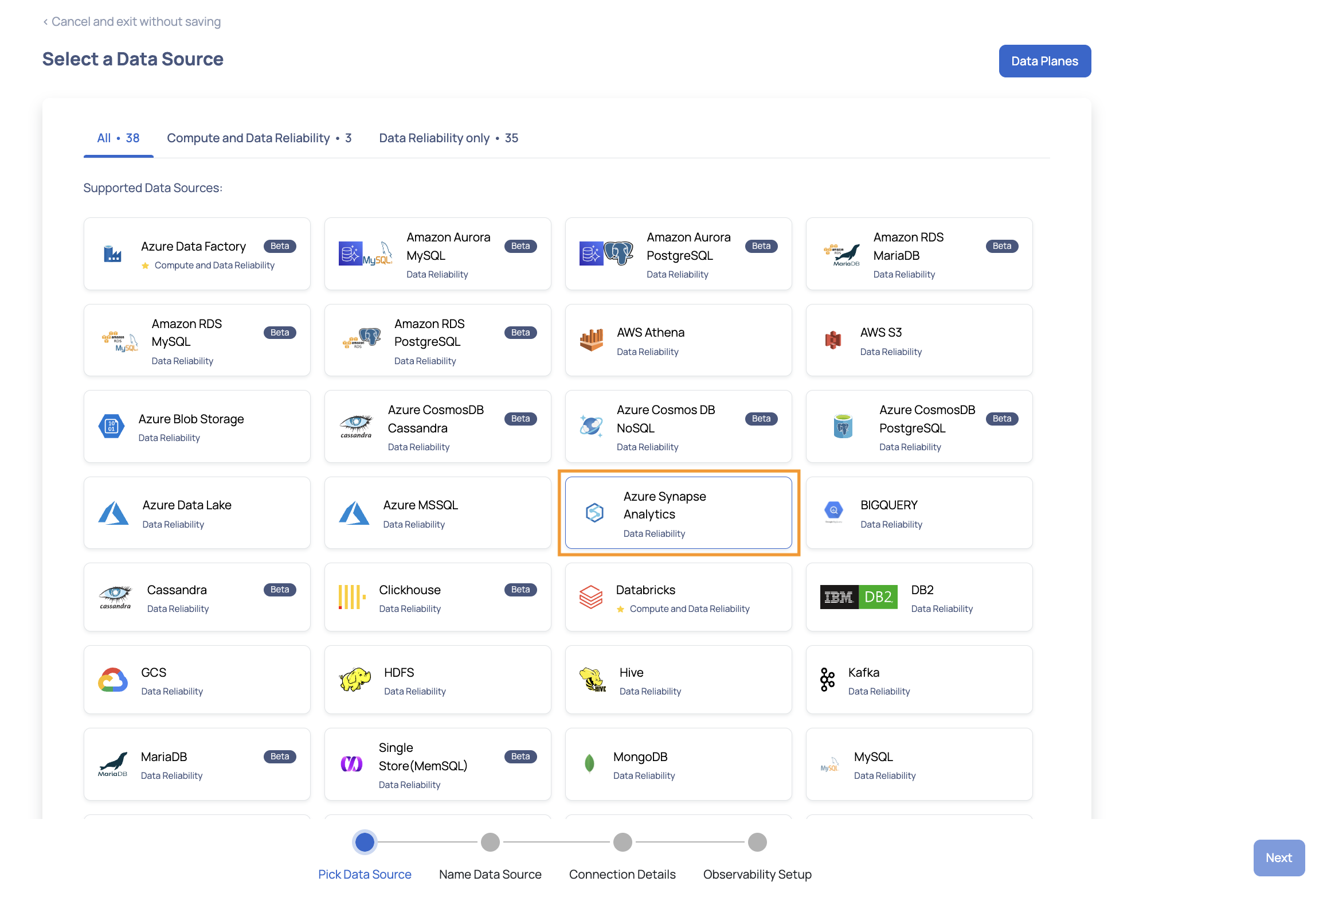
Task: Click the Amazon RDS PostgreSQL logo
Action: pyautogui.click(x=362, y=338)
